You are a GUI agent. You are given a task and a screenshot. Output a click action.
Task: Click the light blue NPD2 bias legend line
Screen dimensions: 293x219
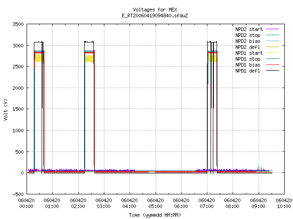point(272,41)
